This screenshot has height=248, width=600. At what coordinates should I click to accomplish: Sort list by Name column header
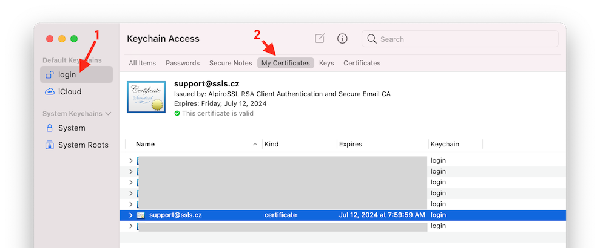pyautogui.click(x=146, y=144)
